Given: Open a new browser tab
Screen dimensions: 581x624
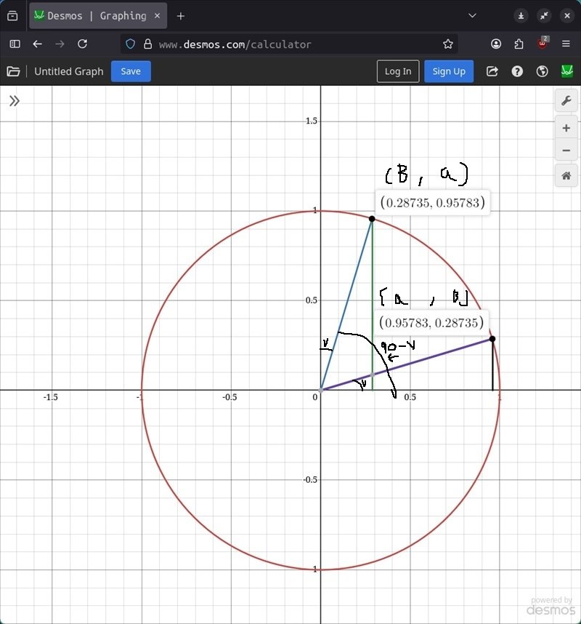Looking at the screenshot, I should (x=181, y=15).
